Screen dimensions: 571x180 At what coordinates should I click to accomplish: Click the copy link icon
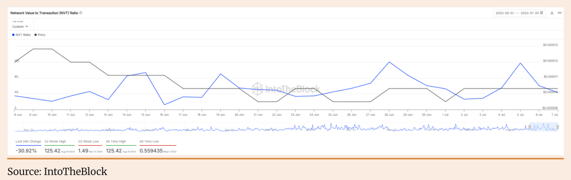560,13
